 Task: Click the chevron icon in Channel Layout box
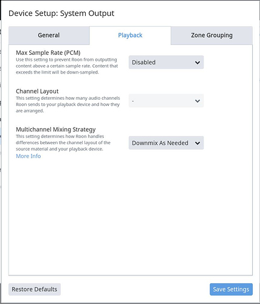point(197,101)
